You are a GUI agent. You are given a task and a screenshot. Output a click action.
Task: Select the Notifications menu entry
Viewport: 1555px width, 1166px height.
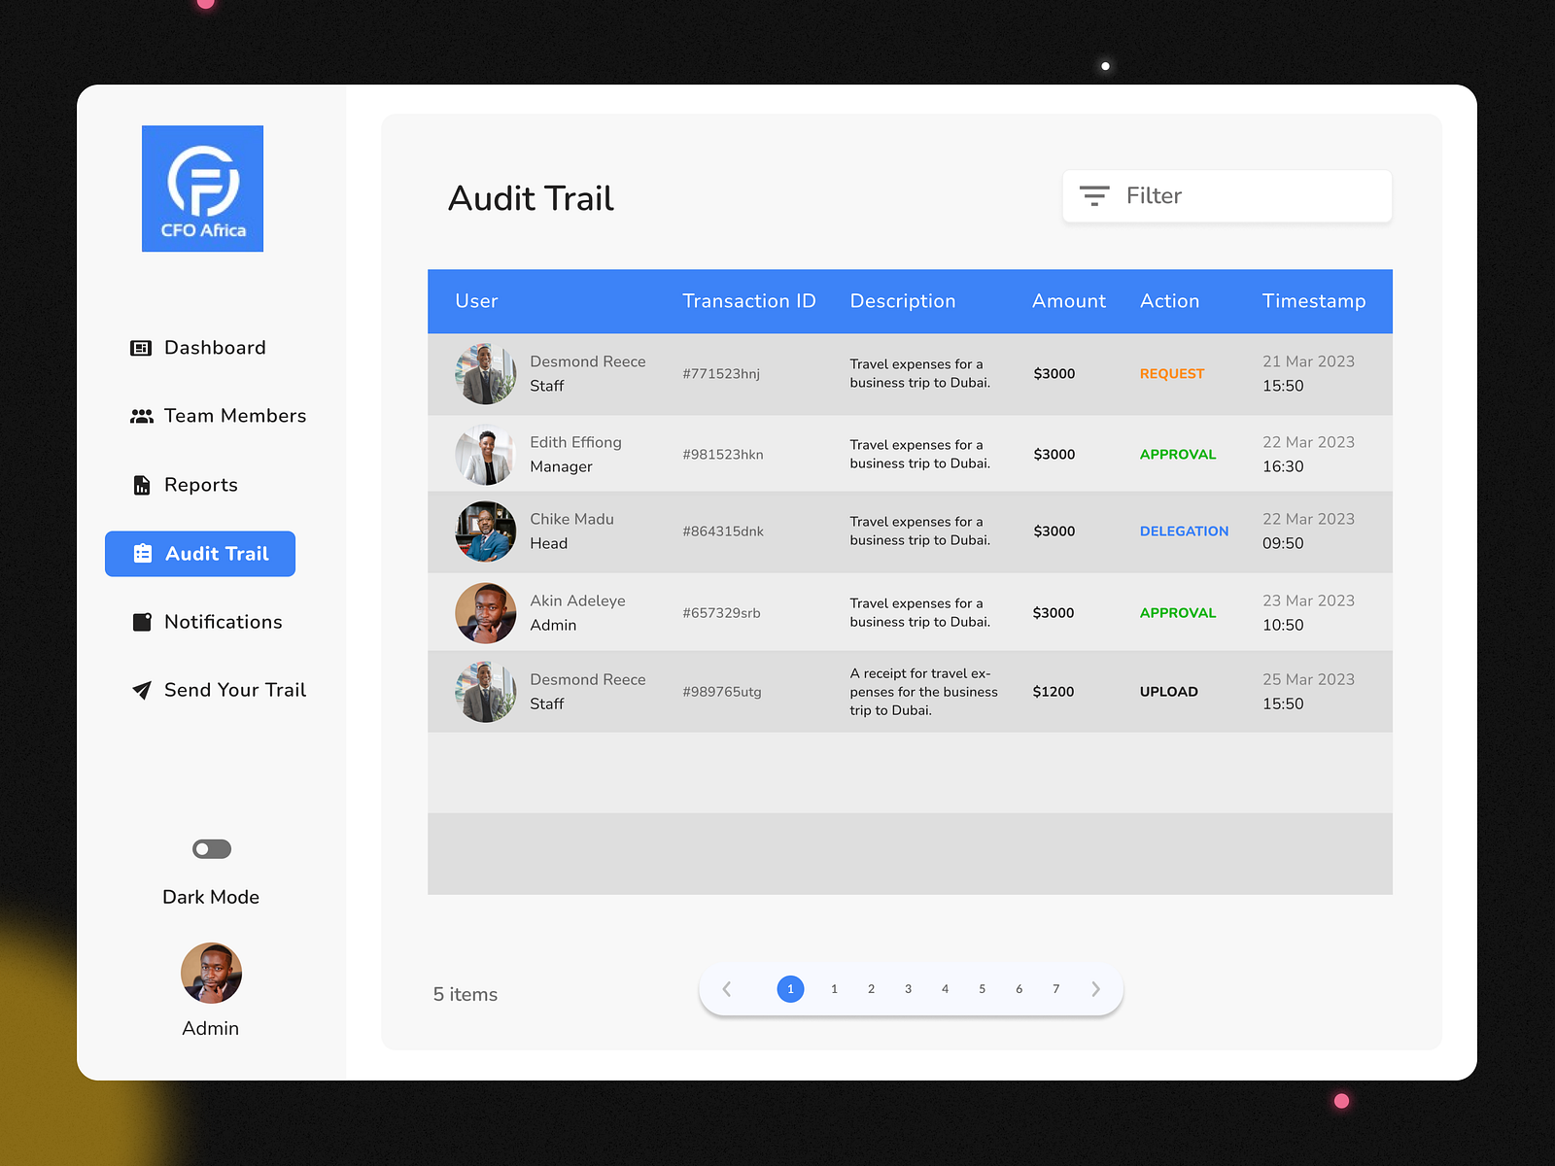pos(223,622)
